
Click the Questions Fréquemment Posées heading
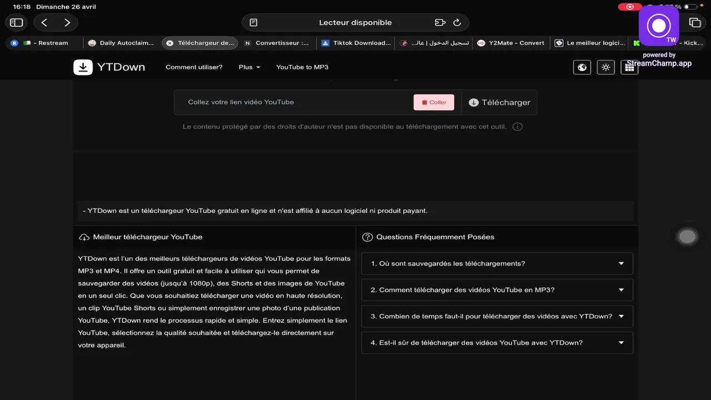point(435,237)
